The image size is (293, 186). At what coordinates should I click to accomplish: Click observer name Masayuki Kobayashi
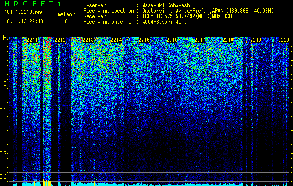167,5
